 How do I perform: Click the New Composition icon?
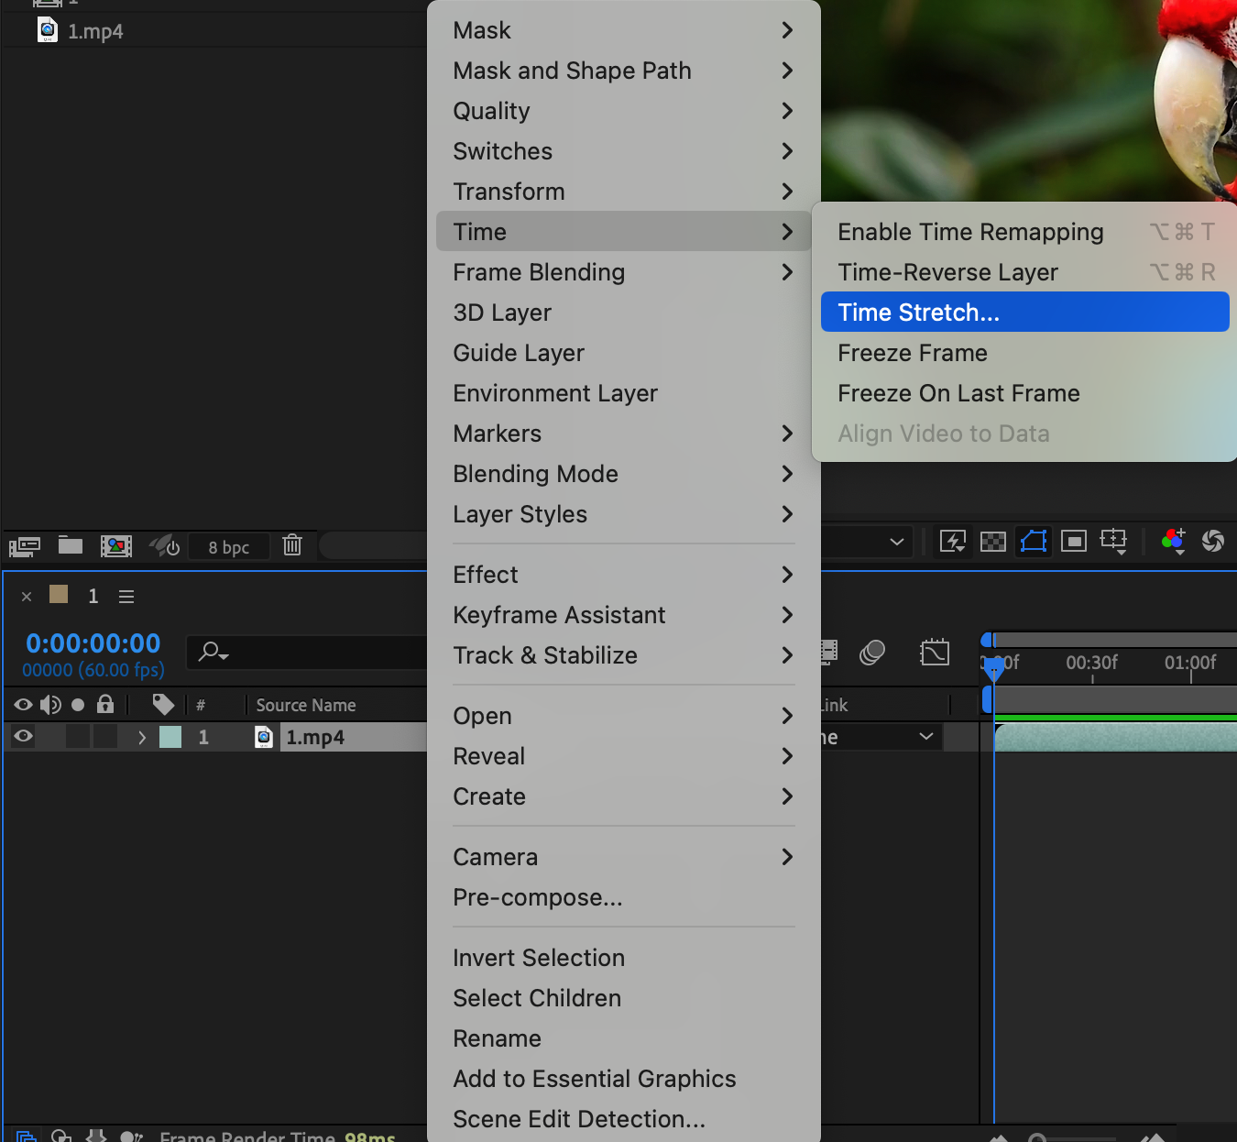[x=116, y=546]
